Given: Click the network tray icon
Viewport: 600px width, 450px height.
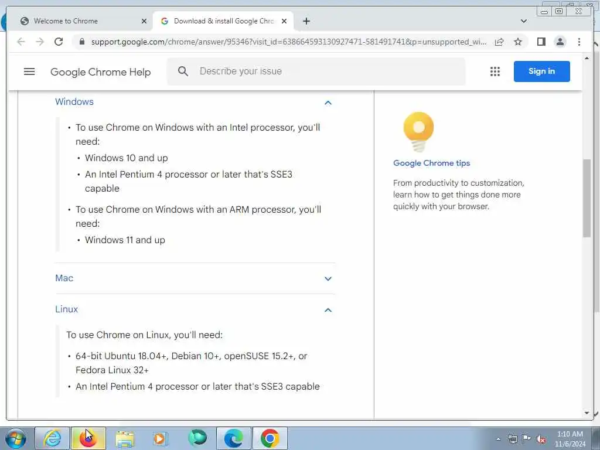Looking at the screenshot, I should (x=512, y=439).
